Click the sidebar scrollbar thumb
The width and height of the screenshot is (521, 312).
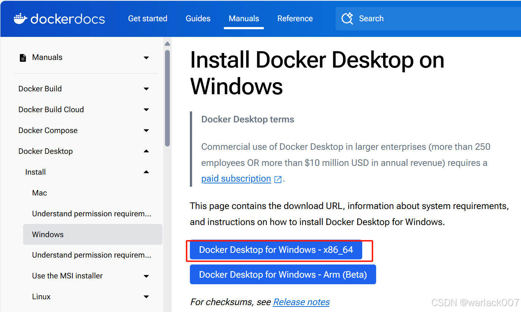coord(167,98)
